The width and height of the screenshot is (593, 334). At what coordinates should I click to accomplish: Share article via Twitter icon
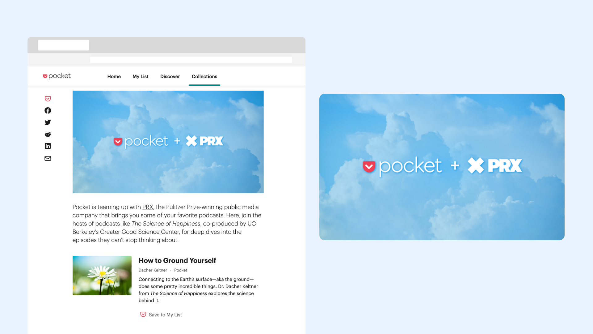click(48, 122)
